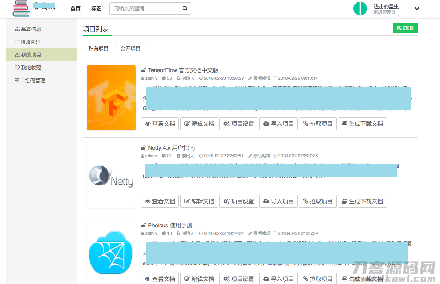Open 项目设置 via the gear icon on TensorFlow project
Screen dimensions: 440x284
[226, 124]
